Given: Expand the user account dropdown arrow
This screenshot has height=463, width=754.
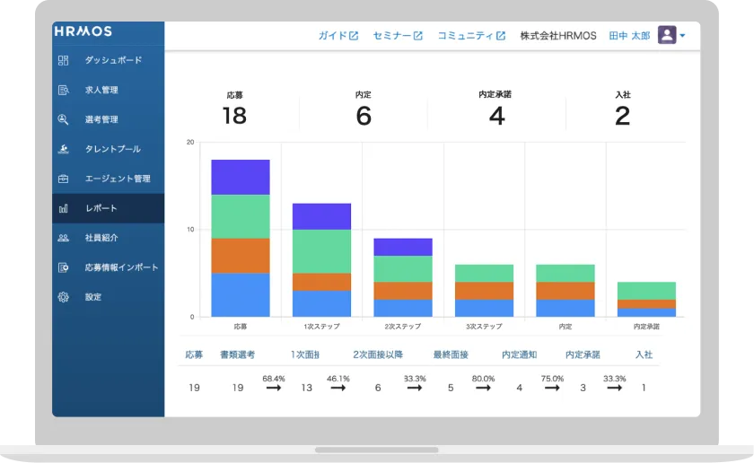Looking at the screenshot, I should click(683, 36).
